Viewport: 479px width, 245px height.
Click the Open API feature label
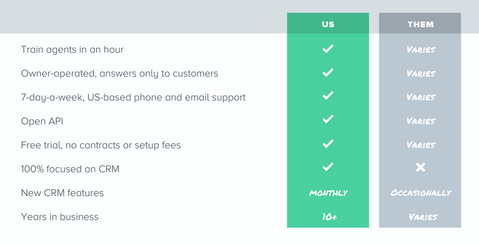pyautogui.click(x=42, y=121)
